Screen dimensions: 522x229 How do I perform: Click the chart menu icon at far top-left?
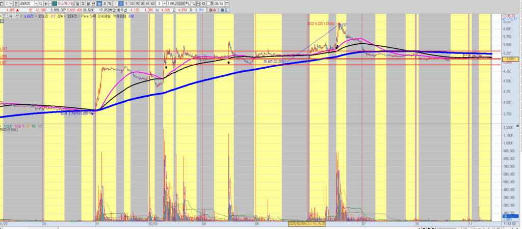(x=3, y=4)
